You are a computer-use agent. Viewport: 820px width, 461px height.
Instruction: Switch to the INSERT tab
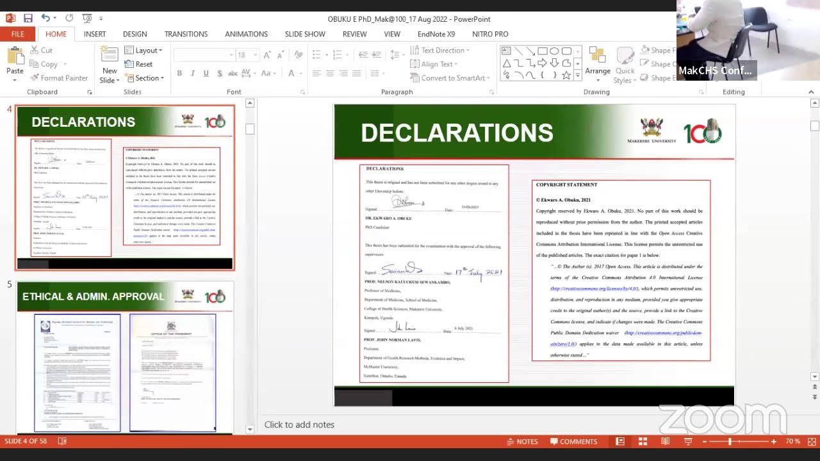click(x=95, y=34)
